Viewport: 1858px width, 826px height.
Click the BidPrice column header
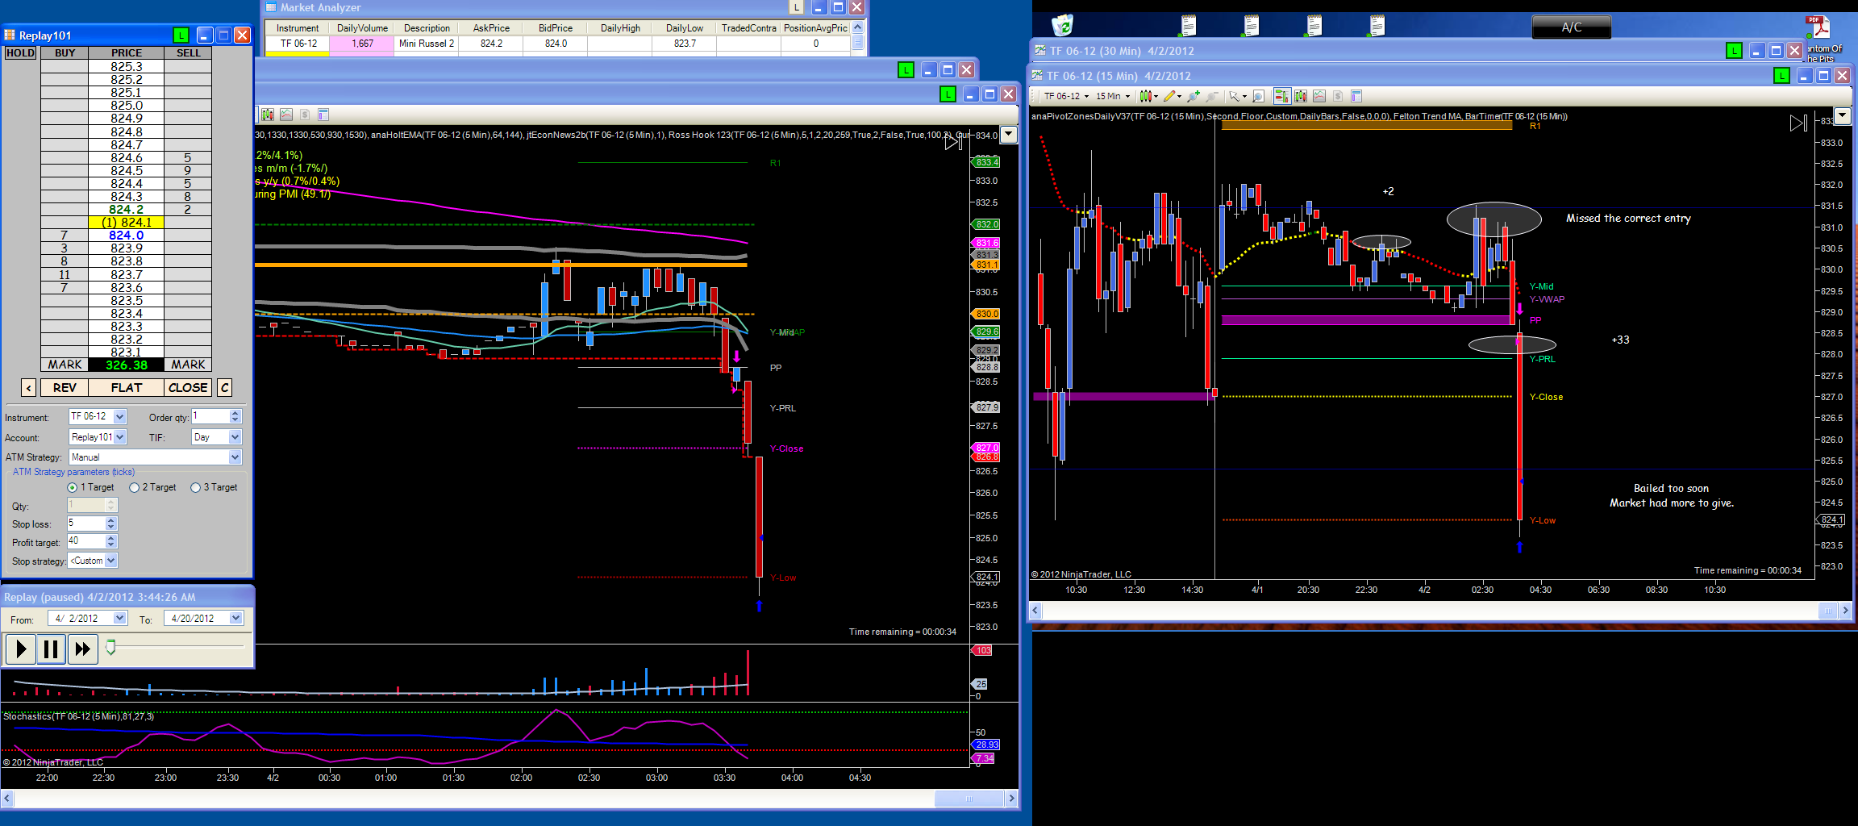click(x=556, y=28)
